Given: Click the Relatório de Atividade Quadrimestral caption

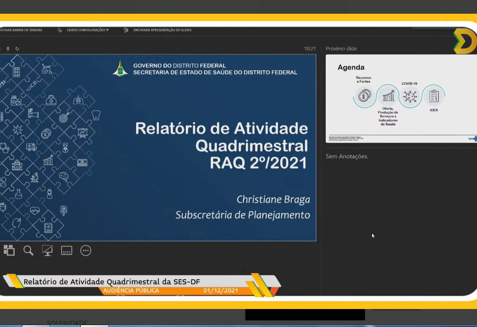Looking at the screenshot, I should (x=112, y=282).
